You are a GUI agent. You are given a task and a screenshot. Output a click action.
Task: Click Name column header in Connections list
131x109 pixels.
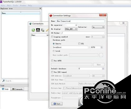[38, 35]
